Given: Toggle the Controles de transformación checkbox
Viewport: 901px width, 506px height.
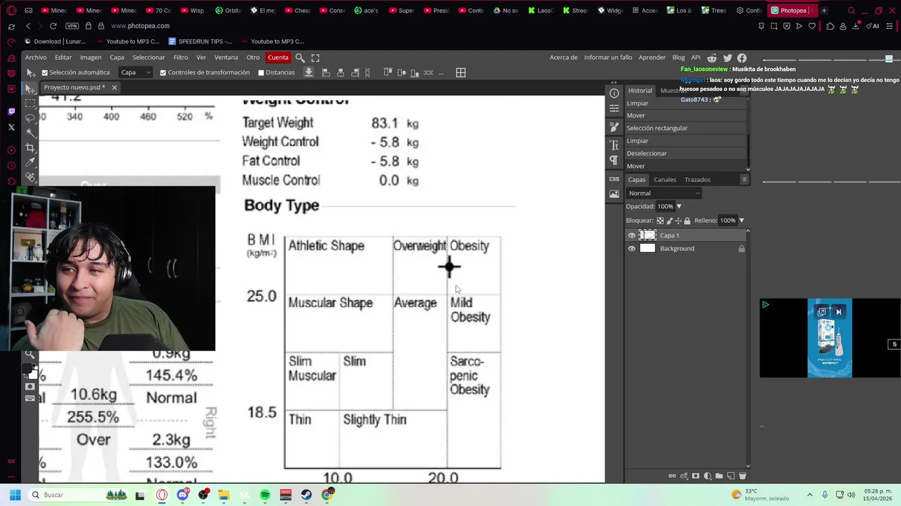Looking at the screenshot, I should click(163, 72).
